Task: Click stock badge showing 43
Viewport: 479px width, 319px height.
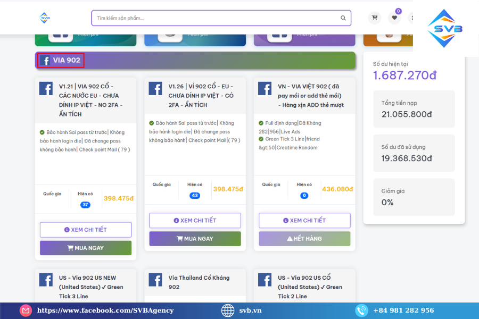Action: pos(195,196)
